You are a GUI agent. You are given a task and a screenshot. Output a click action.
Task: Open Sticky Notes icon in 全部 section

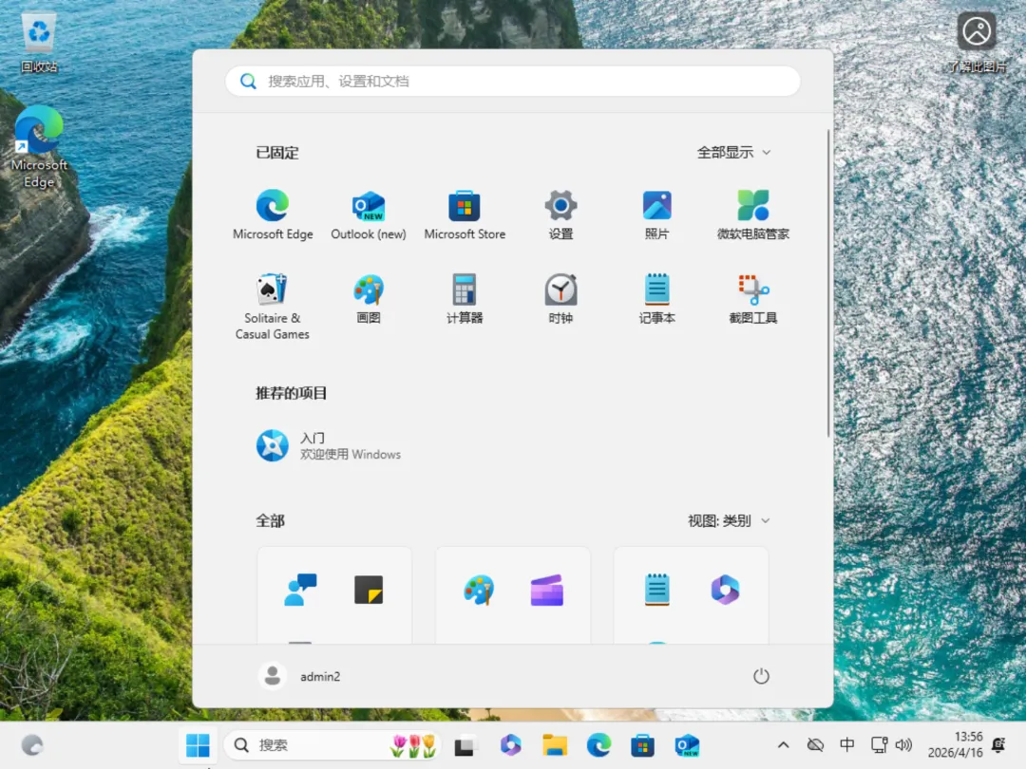(369, 590)
